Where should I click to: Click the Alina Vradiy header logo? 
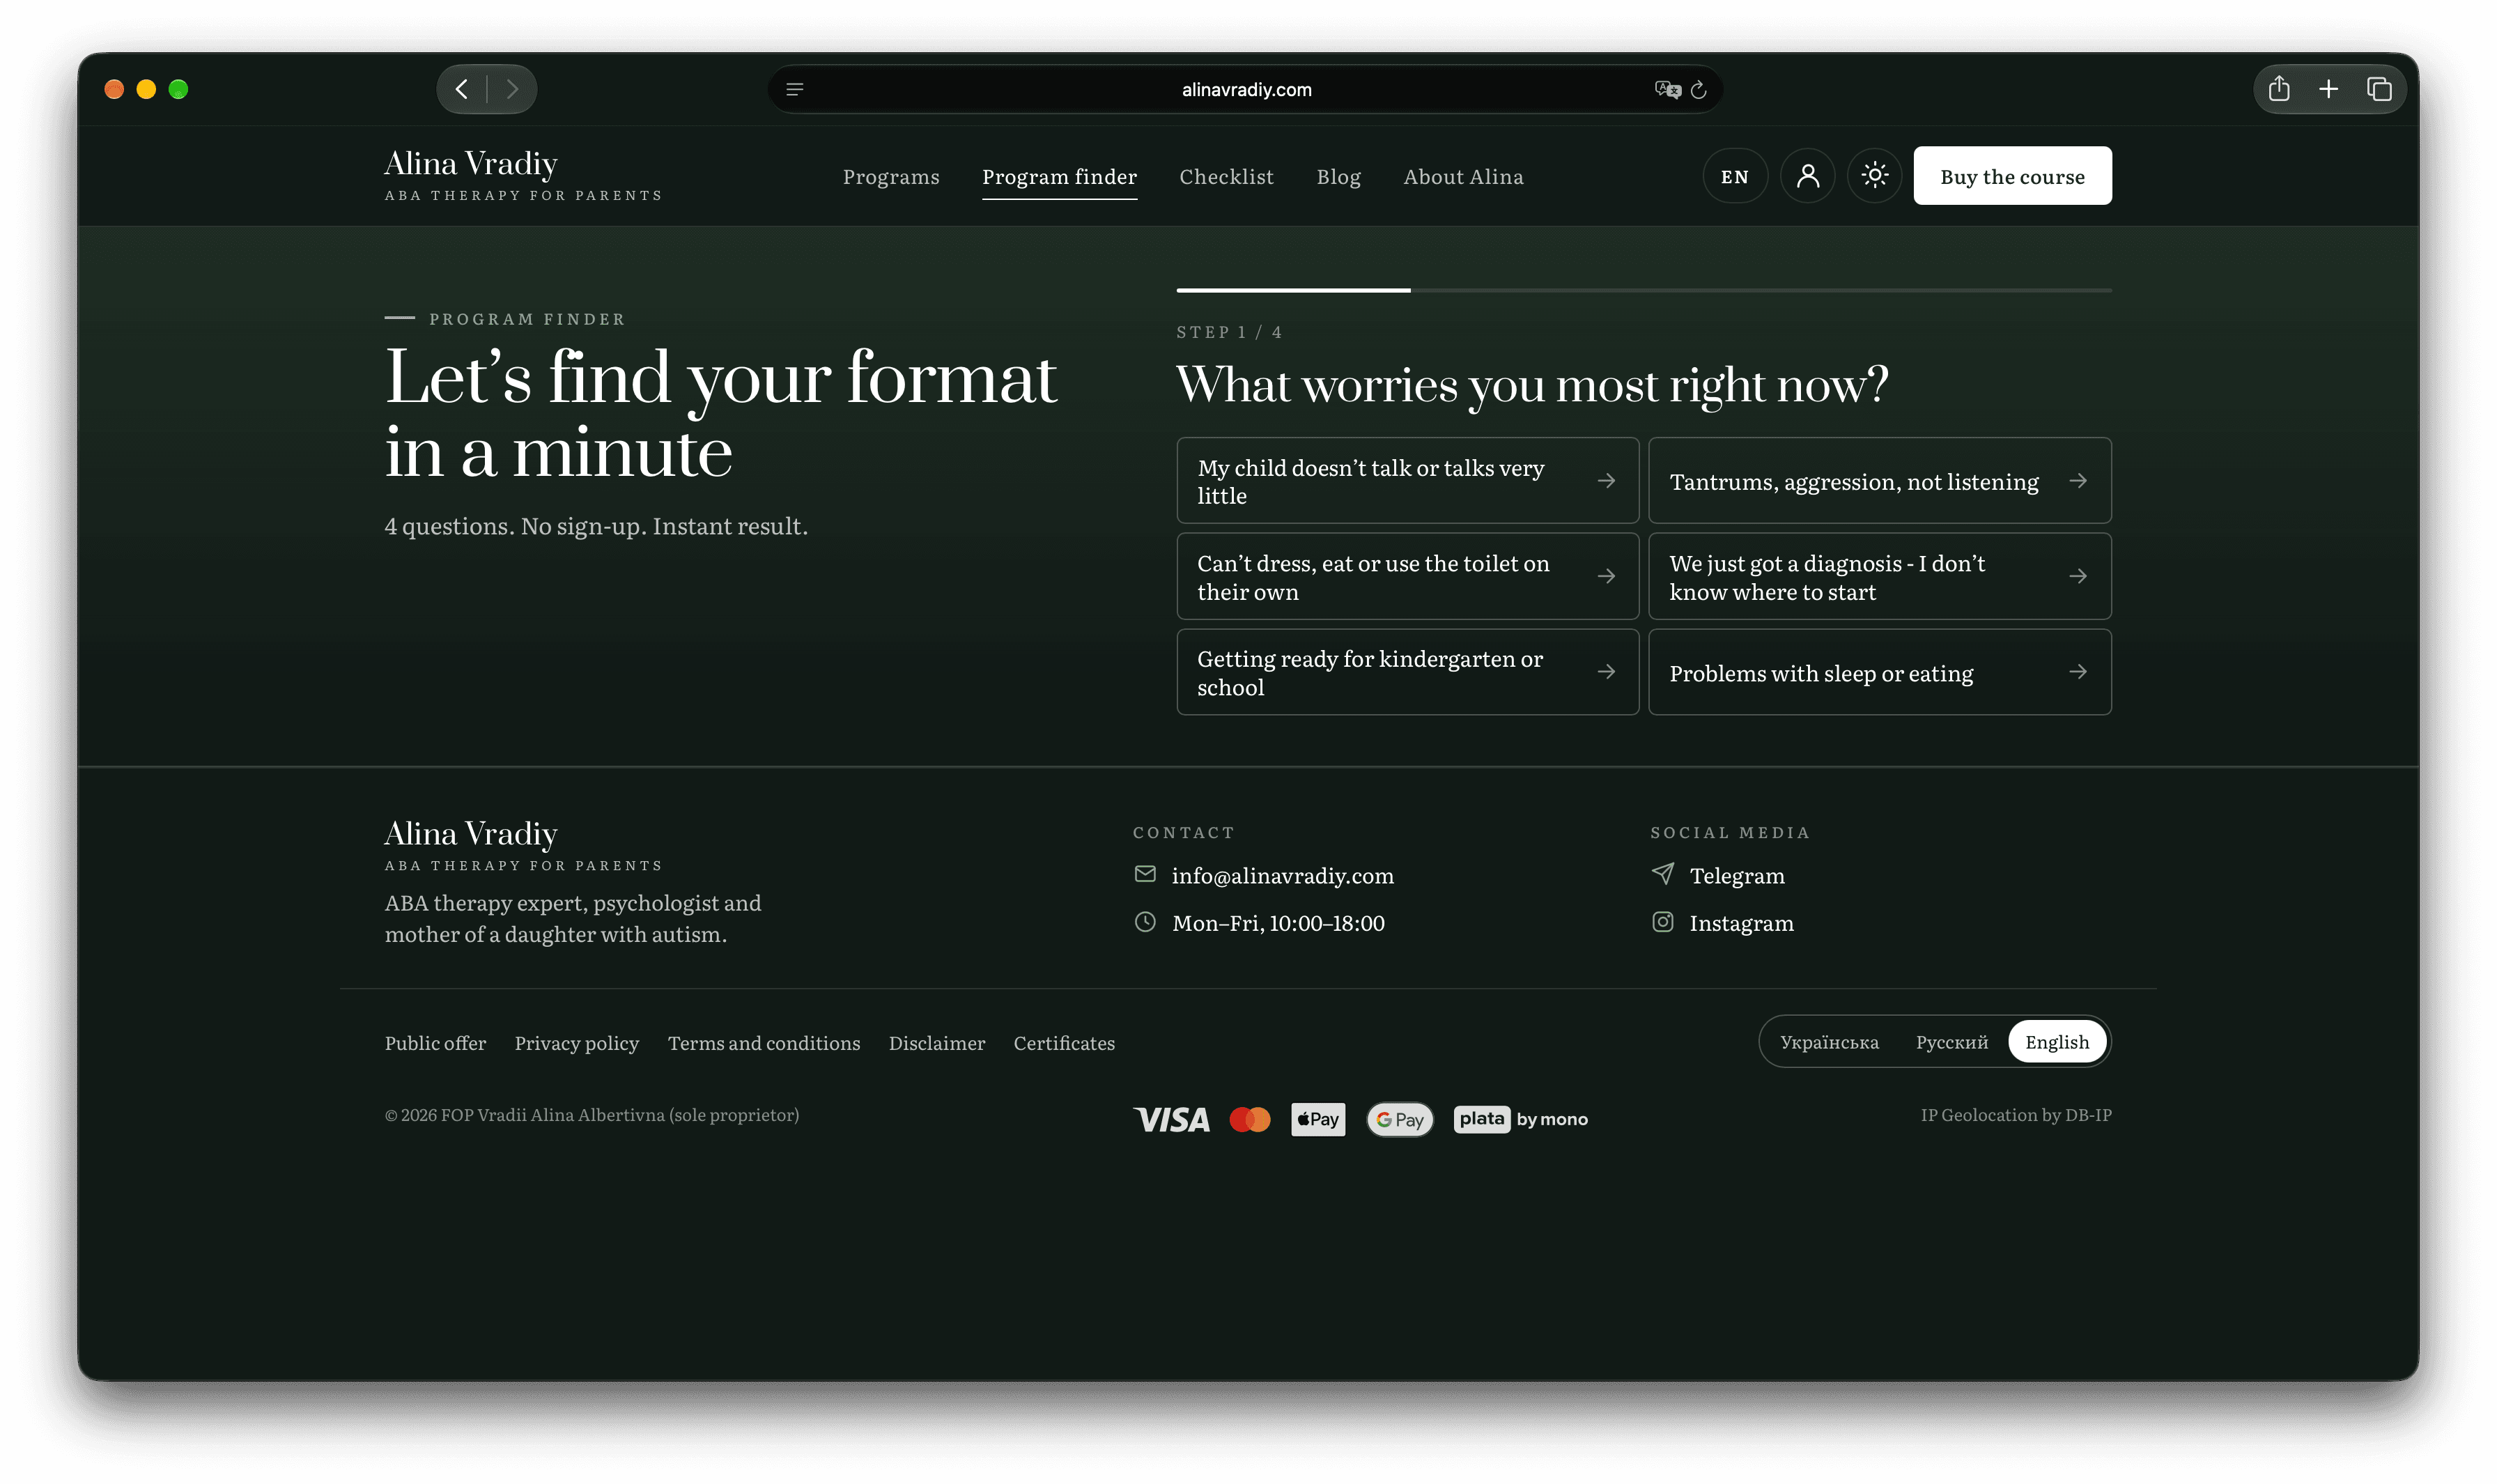point(523,175)
